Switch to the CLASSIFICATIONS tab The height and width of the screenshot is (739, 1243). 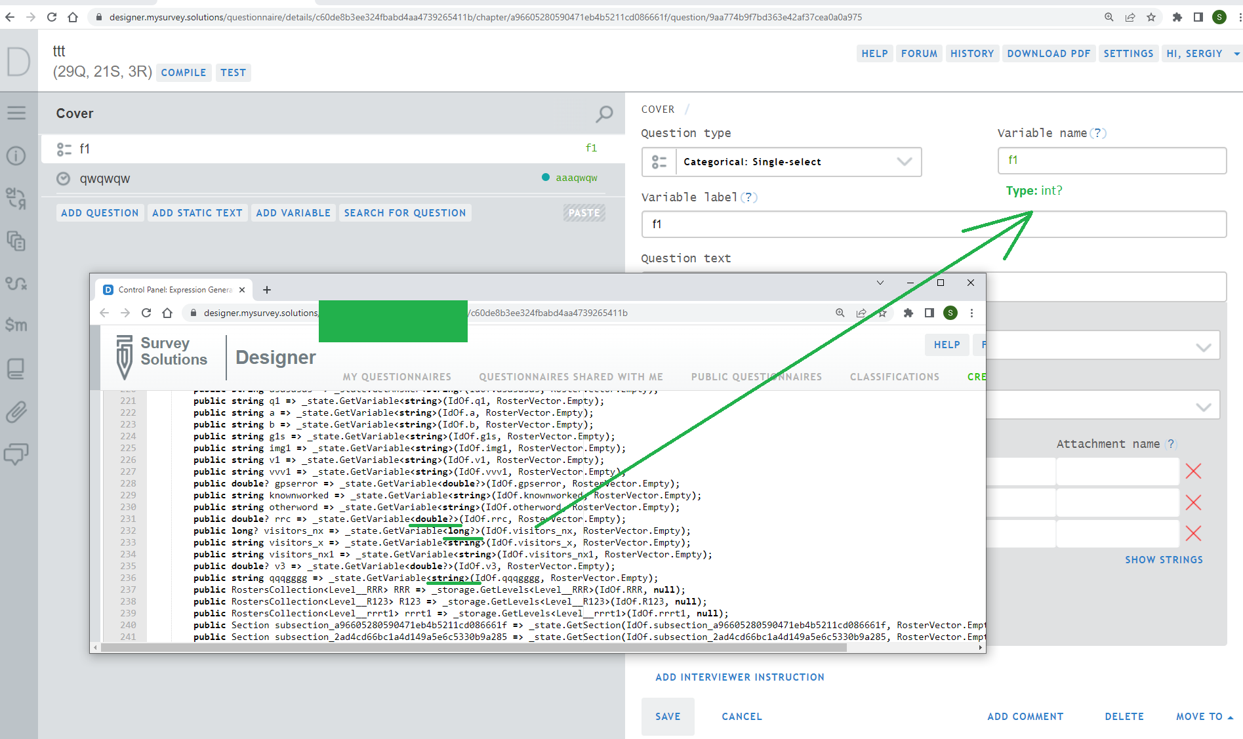click(x=894, y=376)
